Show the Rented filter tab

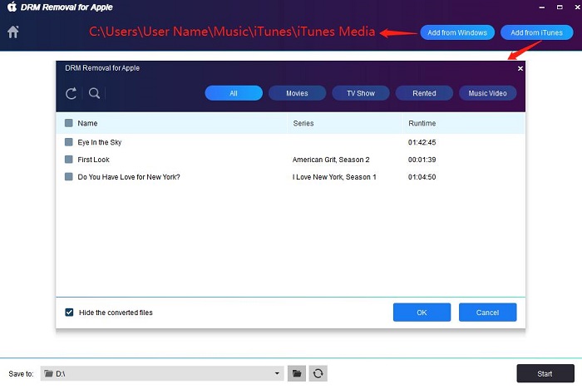(x=424, y=93)
